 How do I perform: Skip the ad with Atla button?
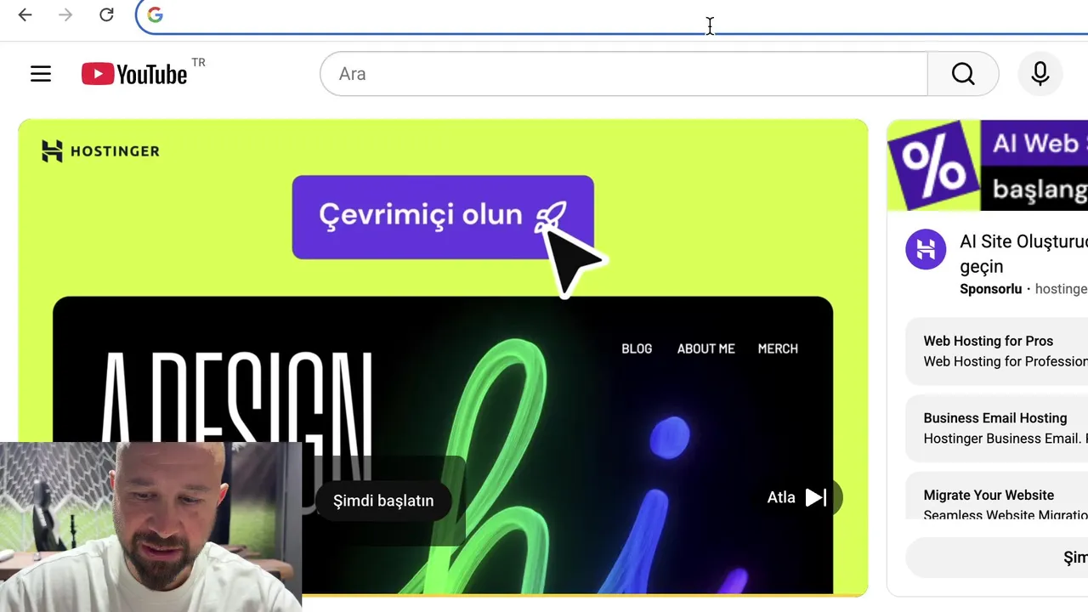coord(799,498)
